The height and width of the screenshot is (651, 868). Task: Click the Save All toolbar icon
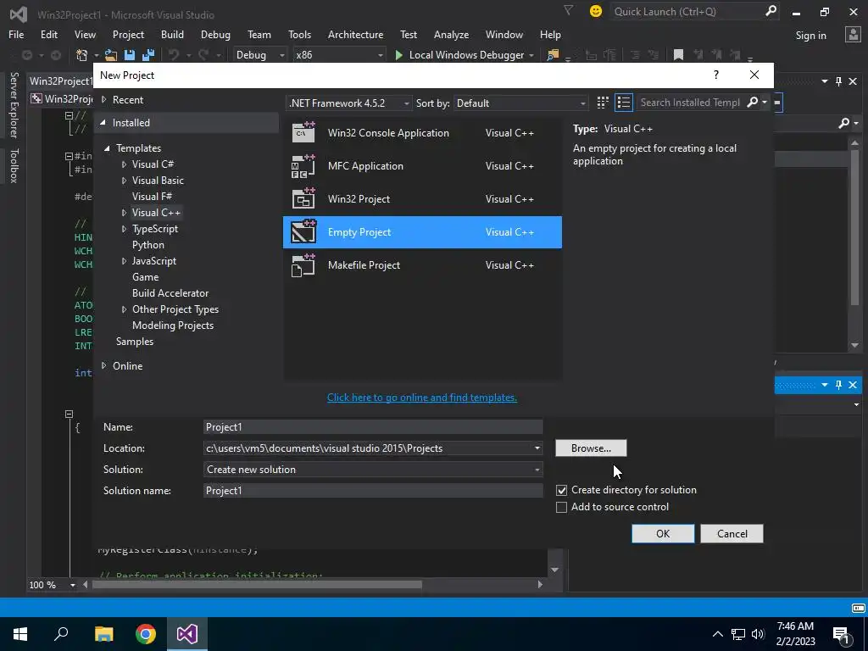(x=148, y=55)
